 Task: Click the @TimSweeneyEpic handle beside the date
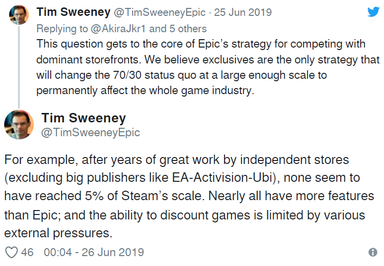[x=159, y=12]
